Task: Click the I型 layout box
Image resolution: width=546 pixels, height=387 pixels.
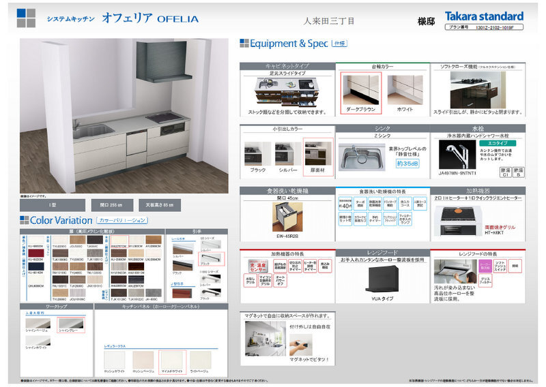Action: click(53, 205)
